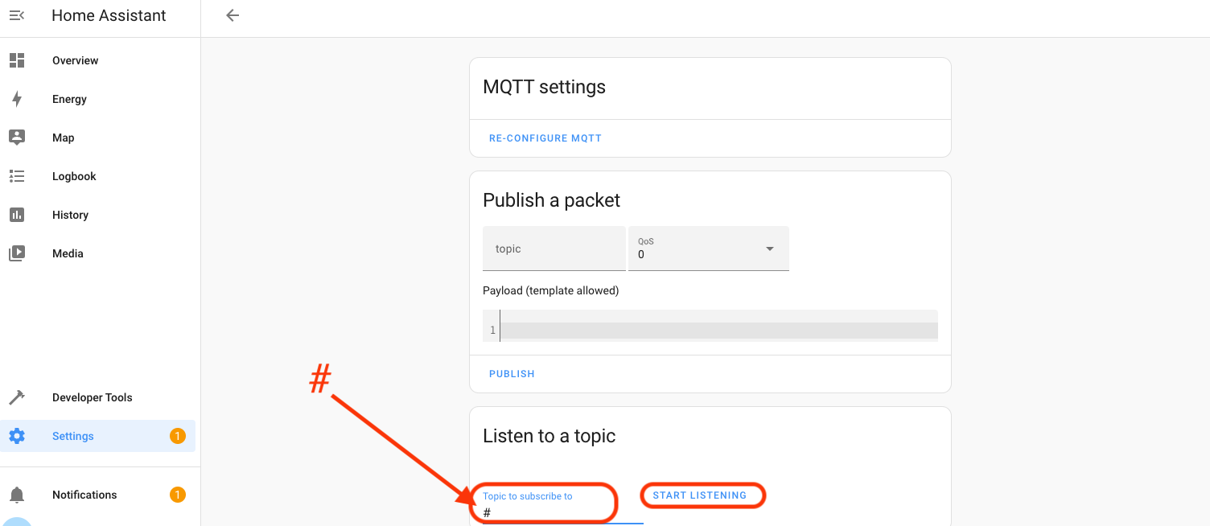Click the History chart icon

[17, 215]
